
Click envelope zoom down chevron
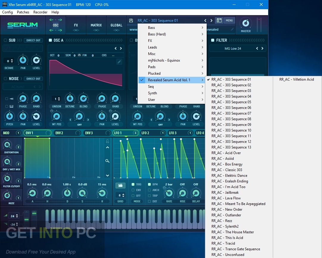pyautogui.click(x=108, y=176)
